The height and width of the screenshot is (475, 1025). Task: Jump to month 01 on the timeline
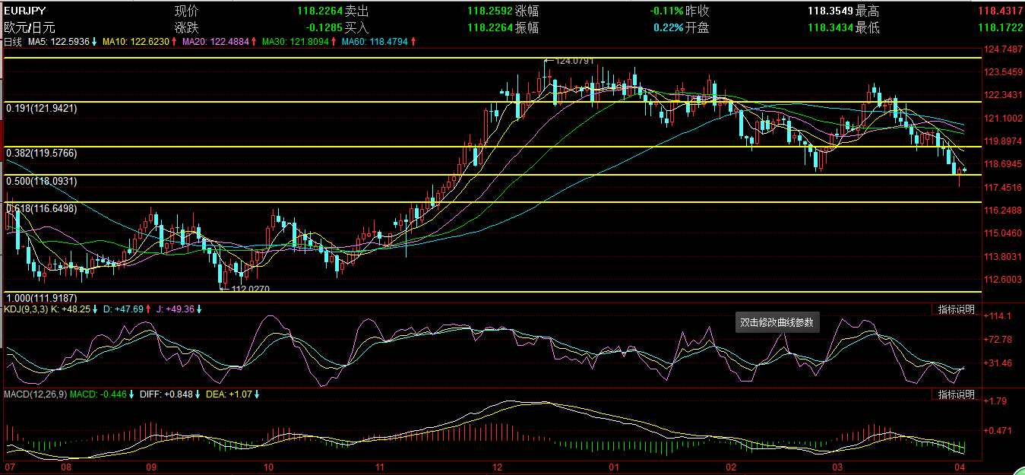(614, 467)
